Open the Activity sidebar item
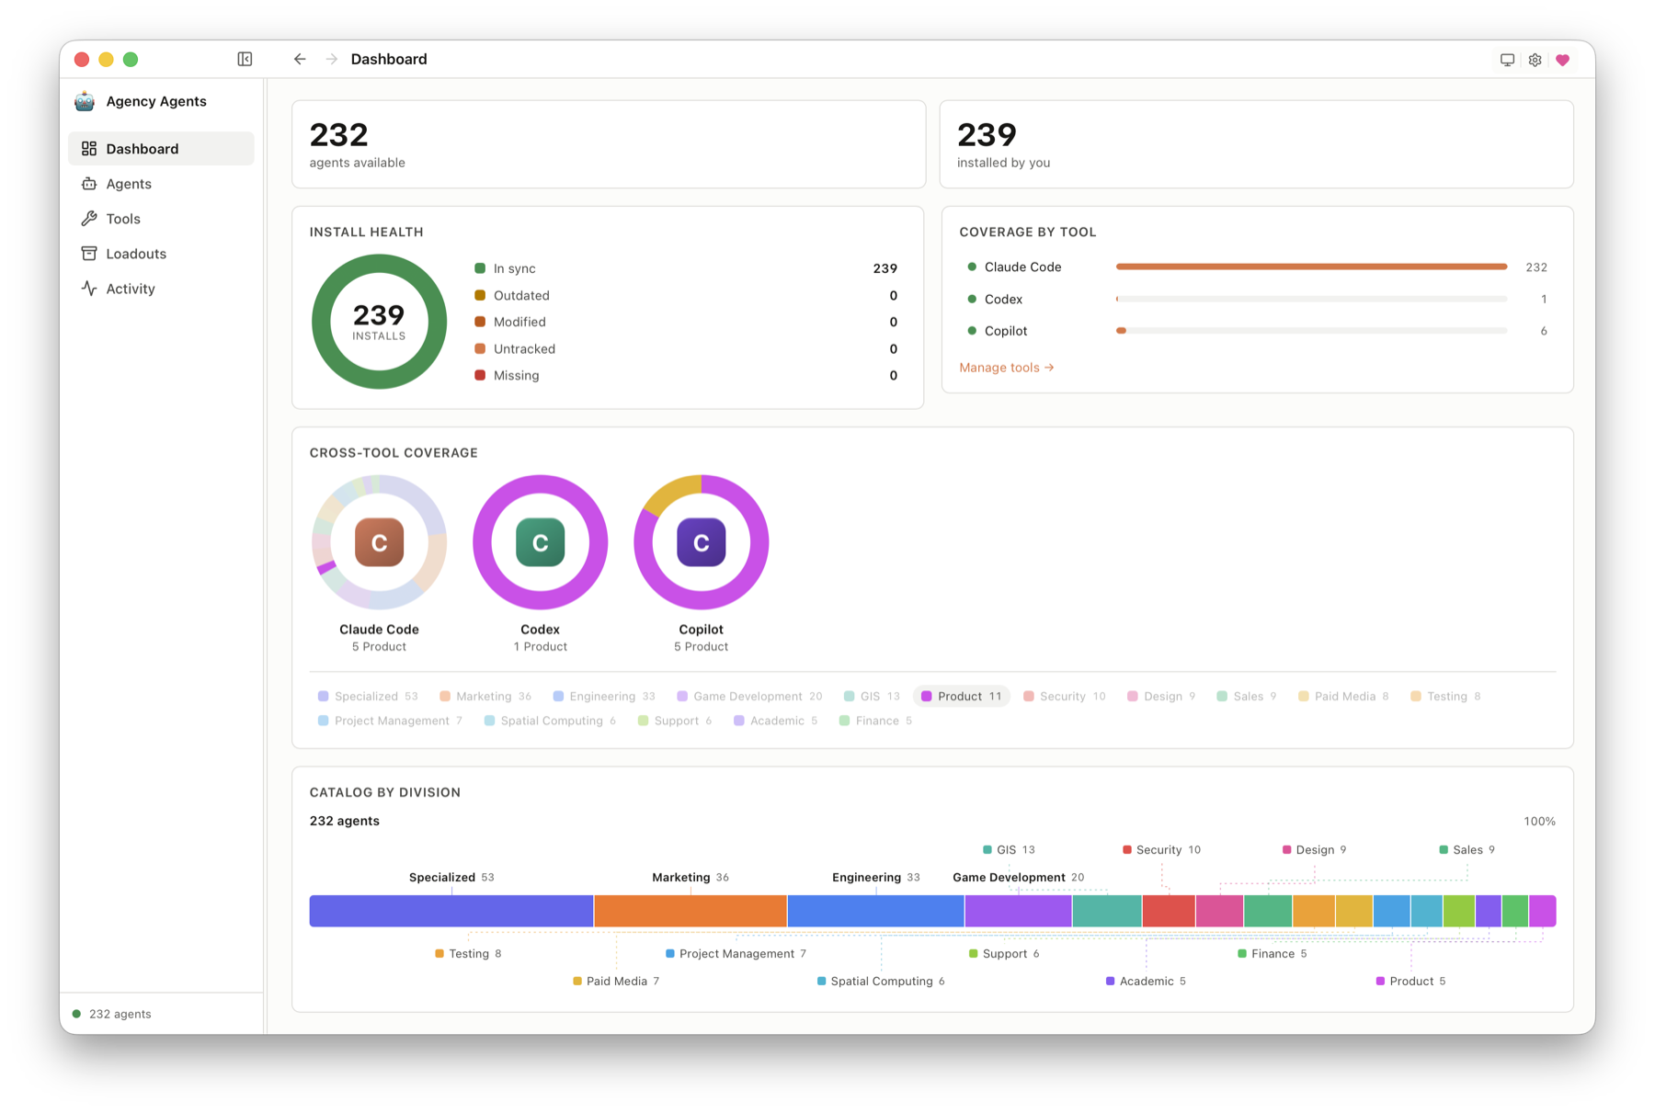The image size is (1655, 1113). pos(161,289)
